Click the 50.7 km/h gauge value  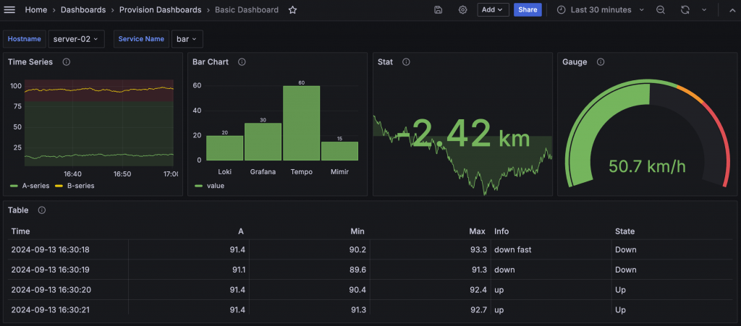tap(647, 166)
